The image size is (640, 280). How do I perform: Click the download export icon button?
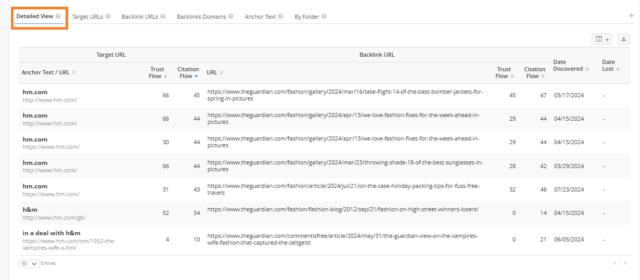pos(623,39)
